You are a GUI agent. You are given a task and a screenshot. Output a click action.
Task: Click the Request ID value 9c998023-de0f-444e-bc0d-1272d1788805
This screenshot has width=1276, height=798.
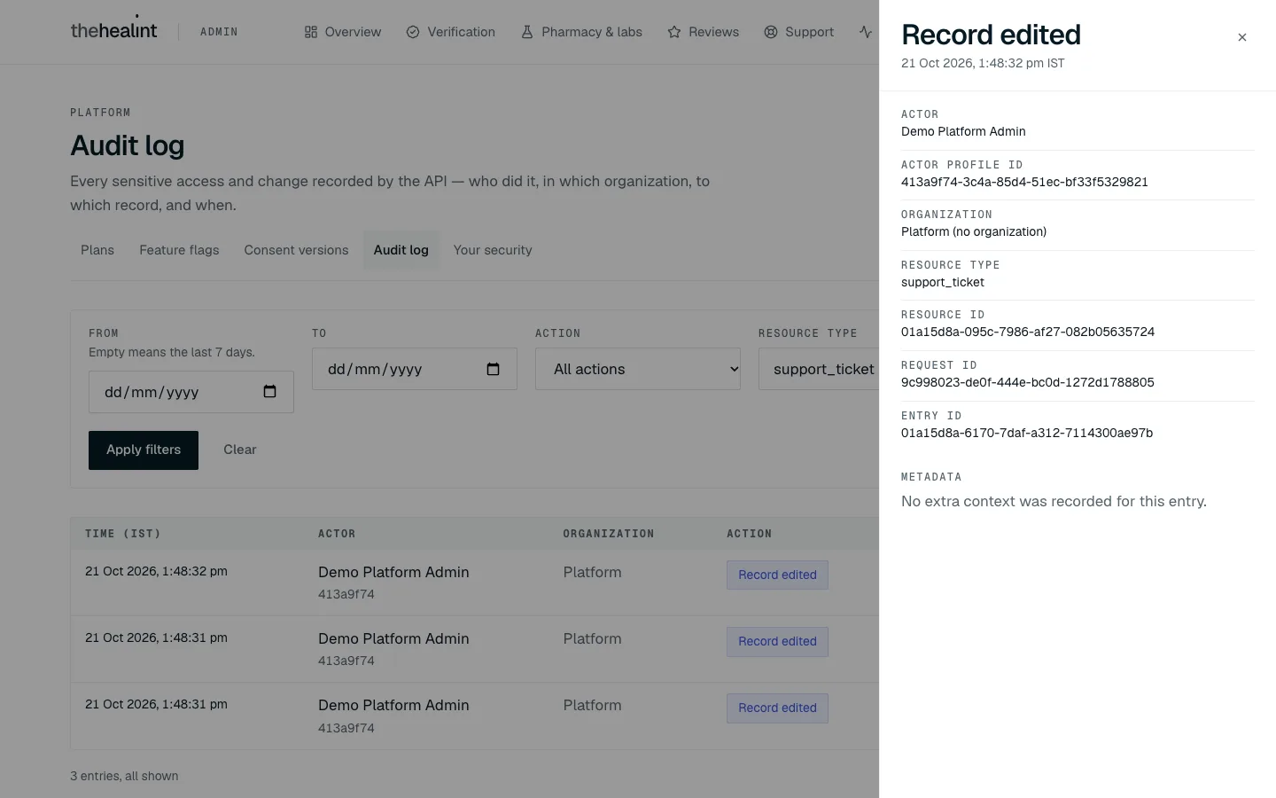[1028, 382]
